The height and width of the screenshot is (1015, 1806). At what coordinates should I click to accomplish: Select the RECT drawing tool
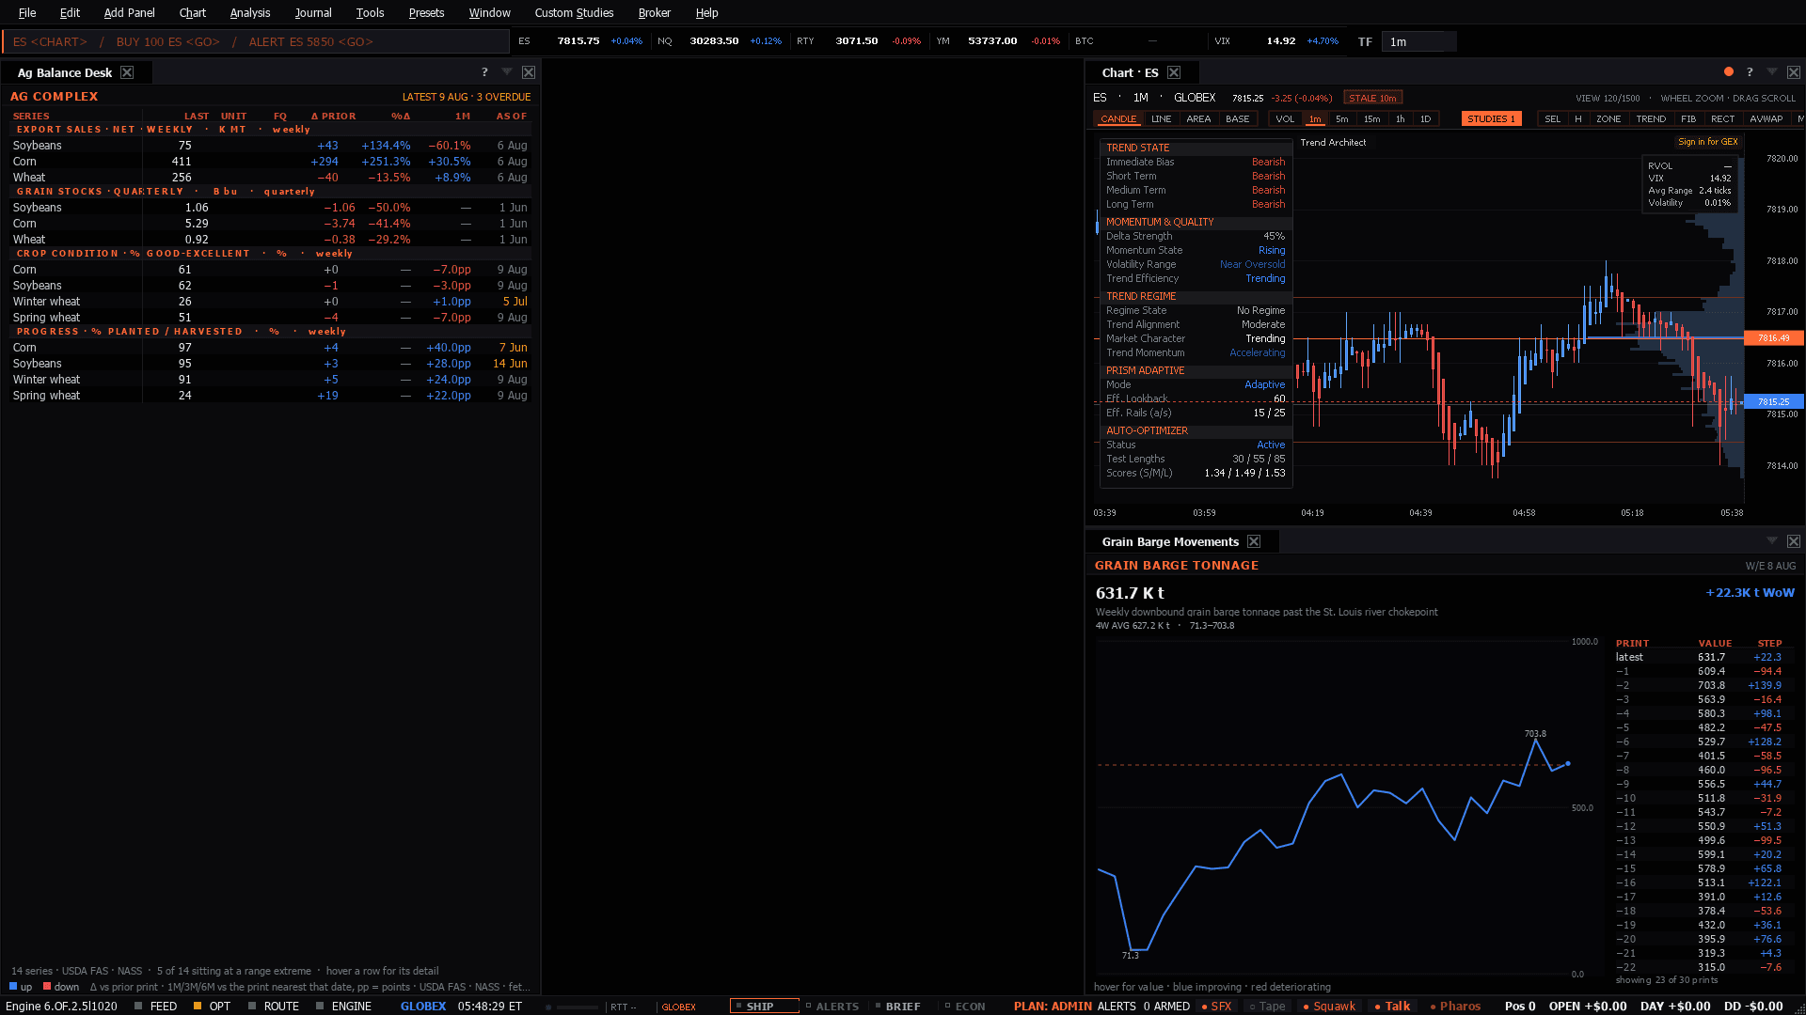tap(1723, 119)
